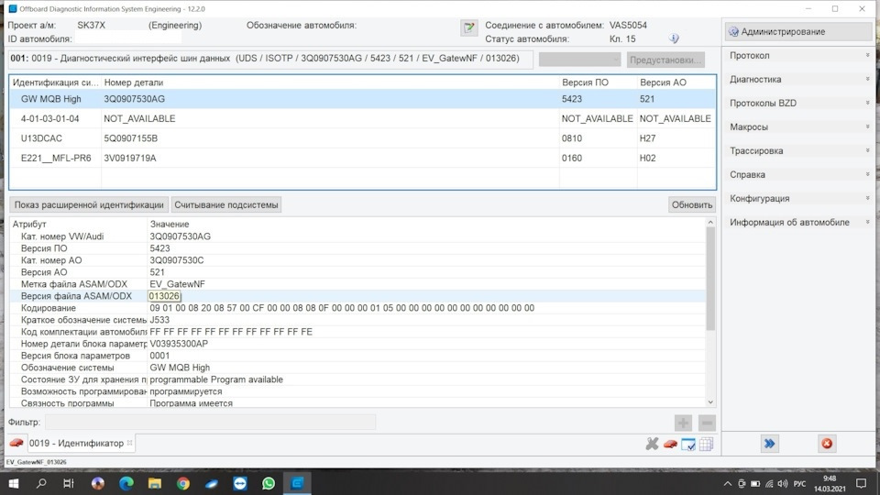
Task: Click the V03935300AP value
Action: tap(179, 344)
